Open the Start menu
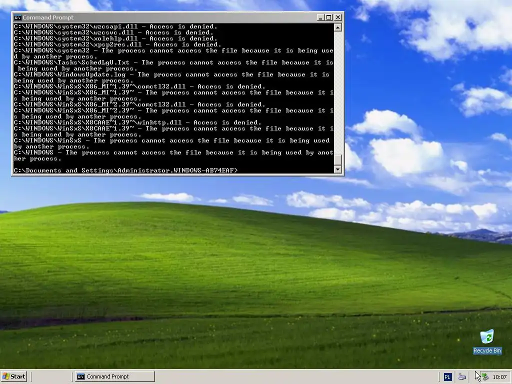Viewport: 512px width, 384px height. (x=13, y=376)
